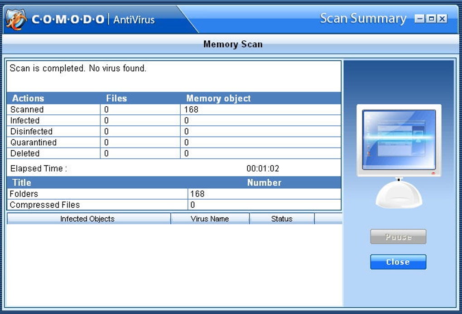Image resolution: width=462 pixels, height=314 pixels.
Task: Select the Compressed Files row label
Action: click(45, 205)
